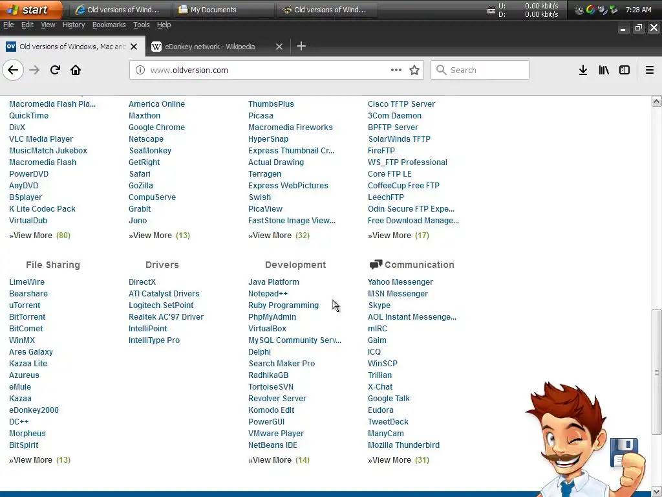Reload the page with the refresh icon
662x497 pixels.
coord(55,70)
